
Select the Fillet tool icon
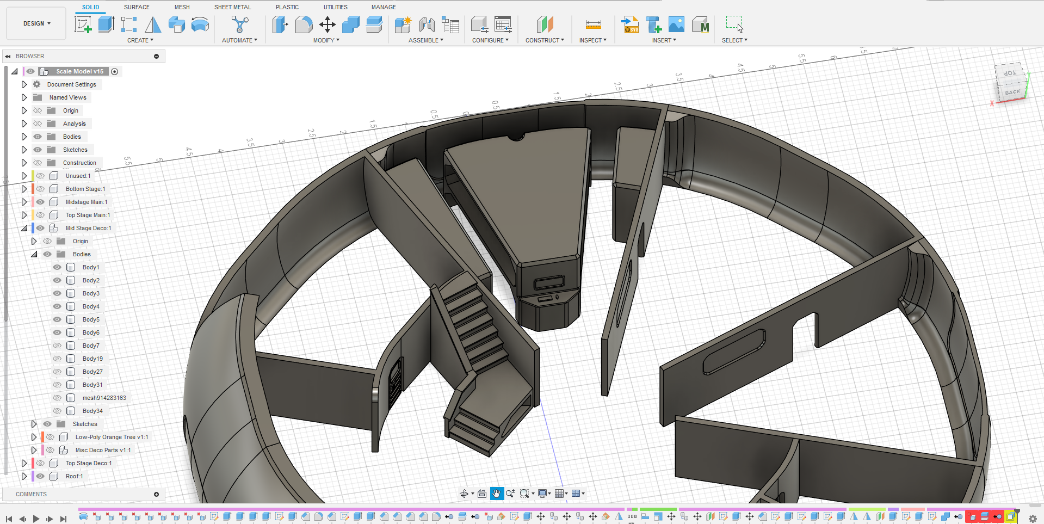pos(304,24)
